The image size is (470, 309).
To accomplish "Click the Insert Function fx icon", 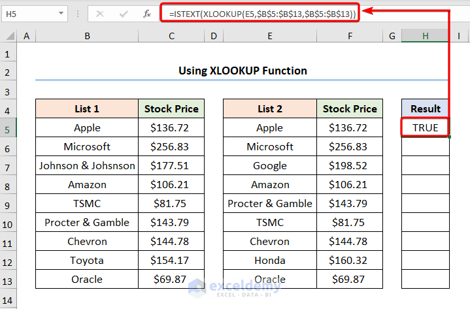I will point(145,13).
